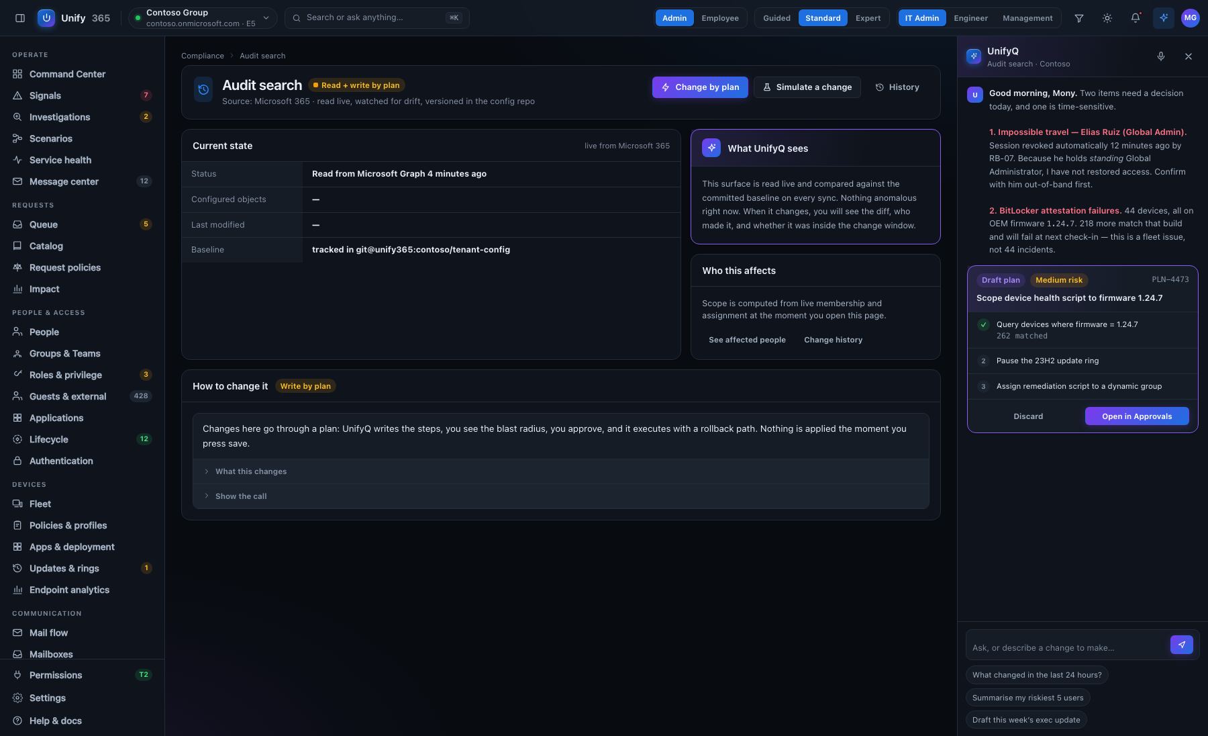Open Settings in sidebar footer
The width and height of the screenshot is (1208, 736).
82,698
